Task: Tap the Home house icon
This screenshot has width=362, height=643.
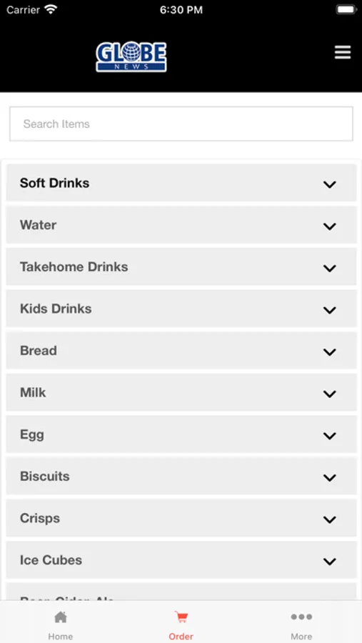Action: tap(61, 617)
